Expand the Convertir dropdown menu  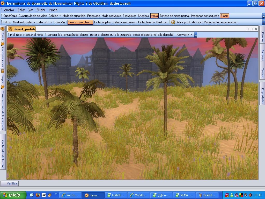(185, 35)
